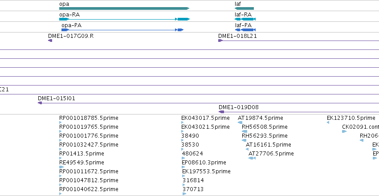Viewport: 379px width, 196px height.
Task: Select the AT27706.5prime EST arrows
Action: (252, 158)
